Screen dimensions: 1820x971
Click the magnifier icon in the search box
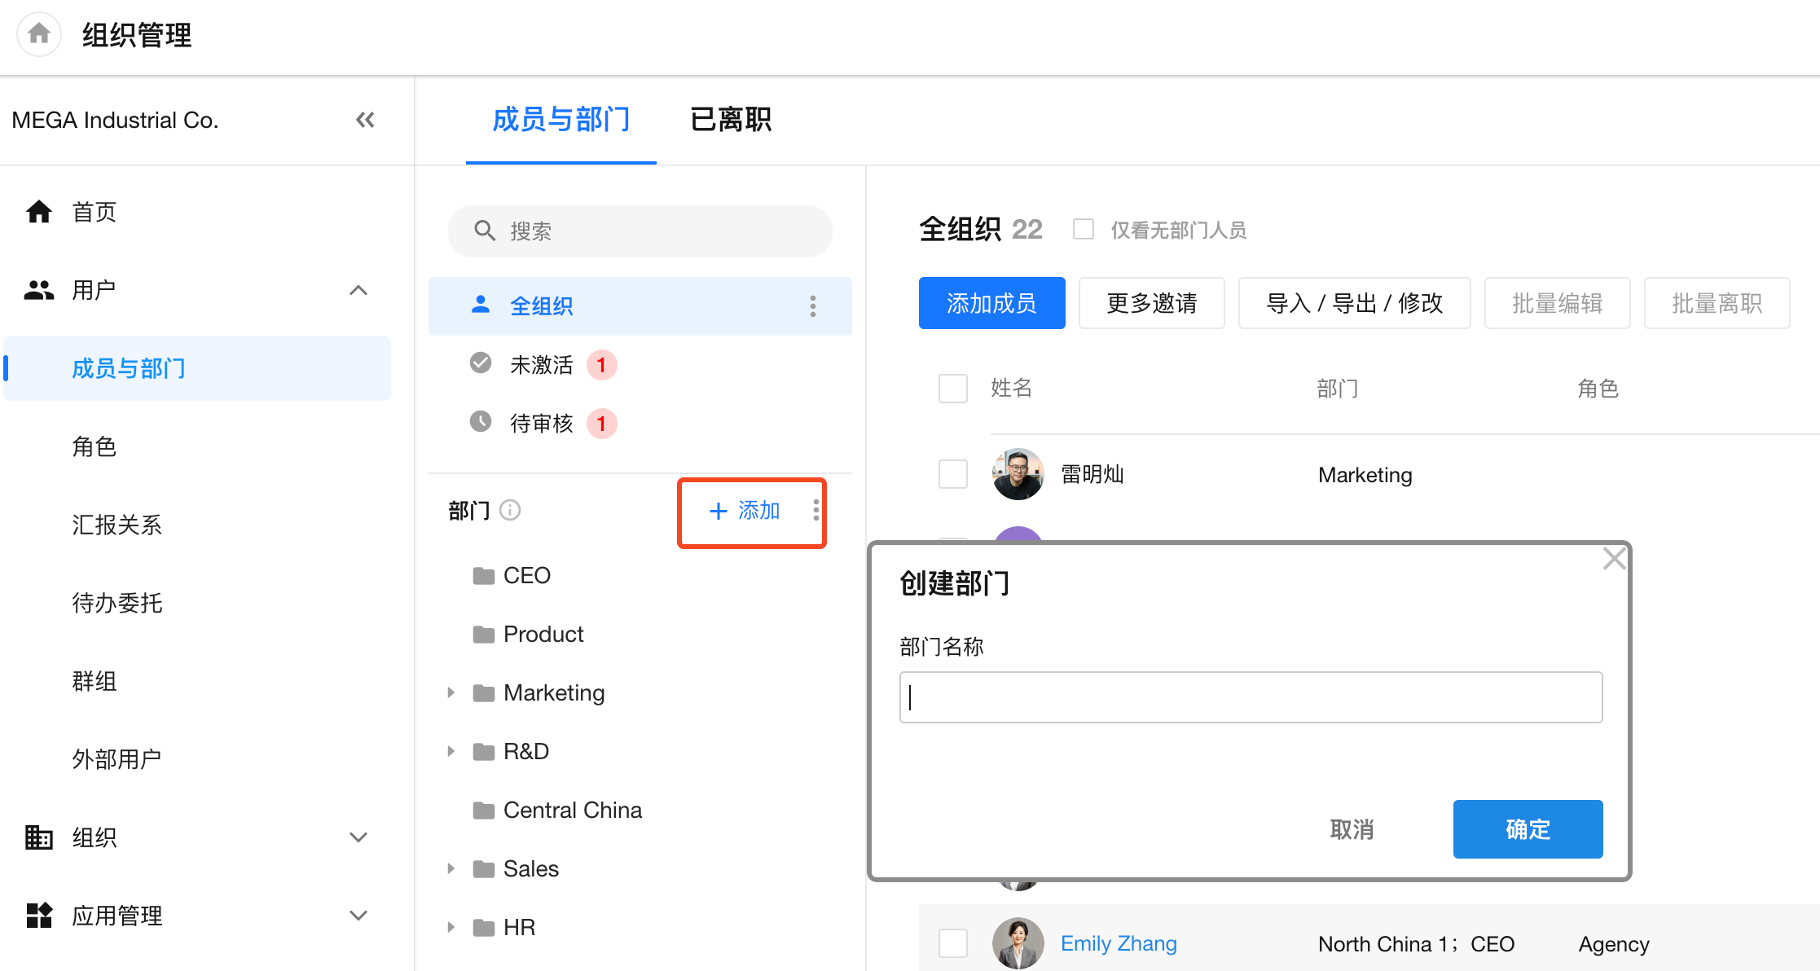click(x=485, y=231)
